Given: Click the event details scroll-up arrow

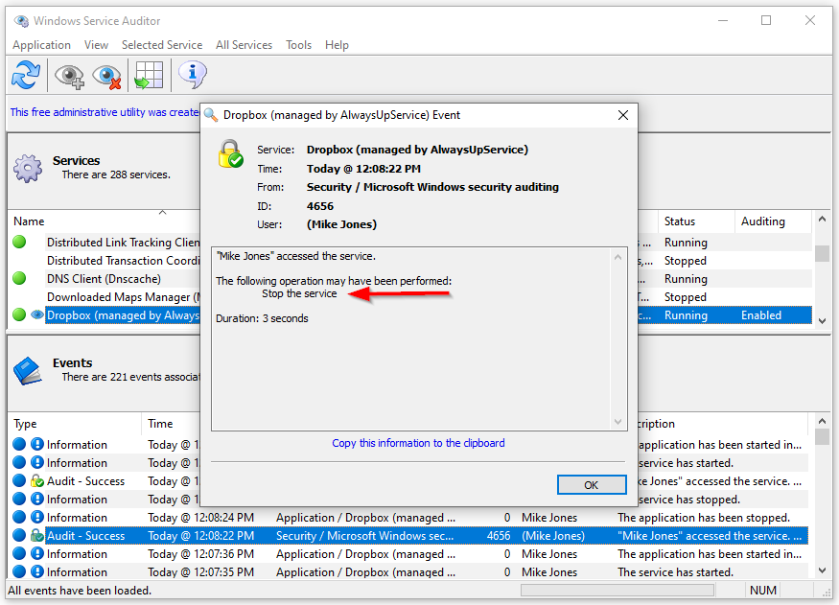Looking at the screenshot, I should point(618,257).
